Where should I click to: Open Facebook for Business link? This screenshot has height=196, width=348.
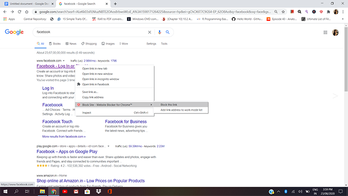pyautogui.click(x=126, y=122)
